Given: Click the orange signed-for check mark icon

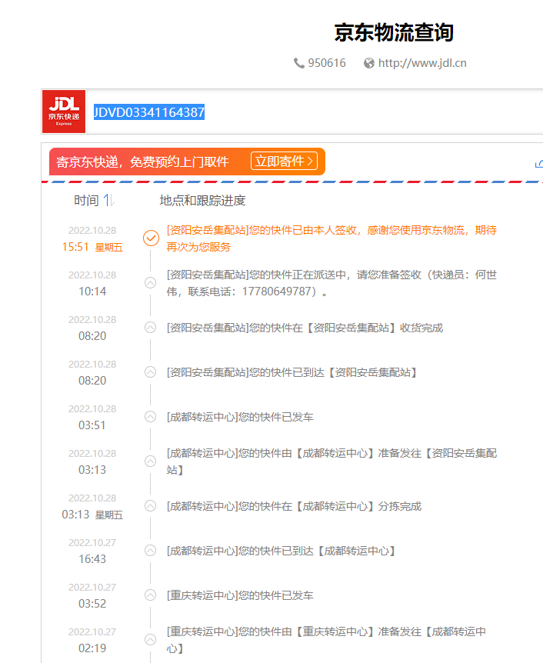Looking at the screenshot, I should pos(151,238).
